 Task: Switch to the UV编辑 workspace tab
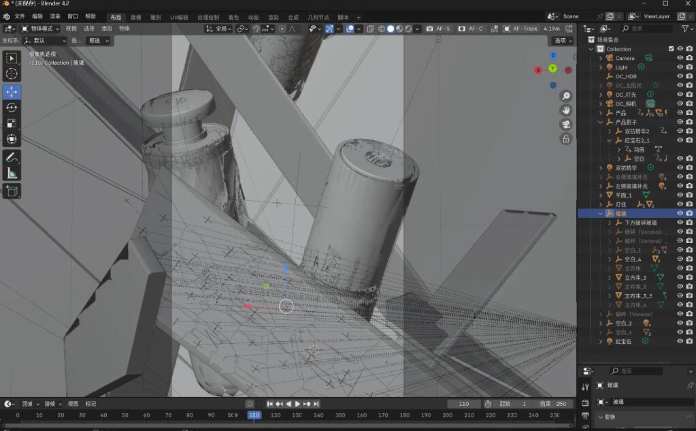pos(179,17)
